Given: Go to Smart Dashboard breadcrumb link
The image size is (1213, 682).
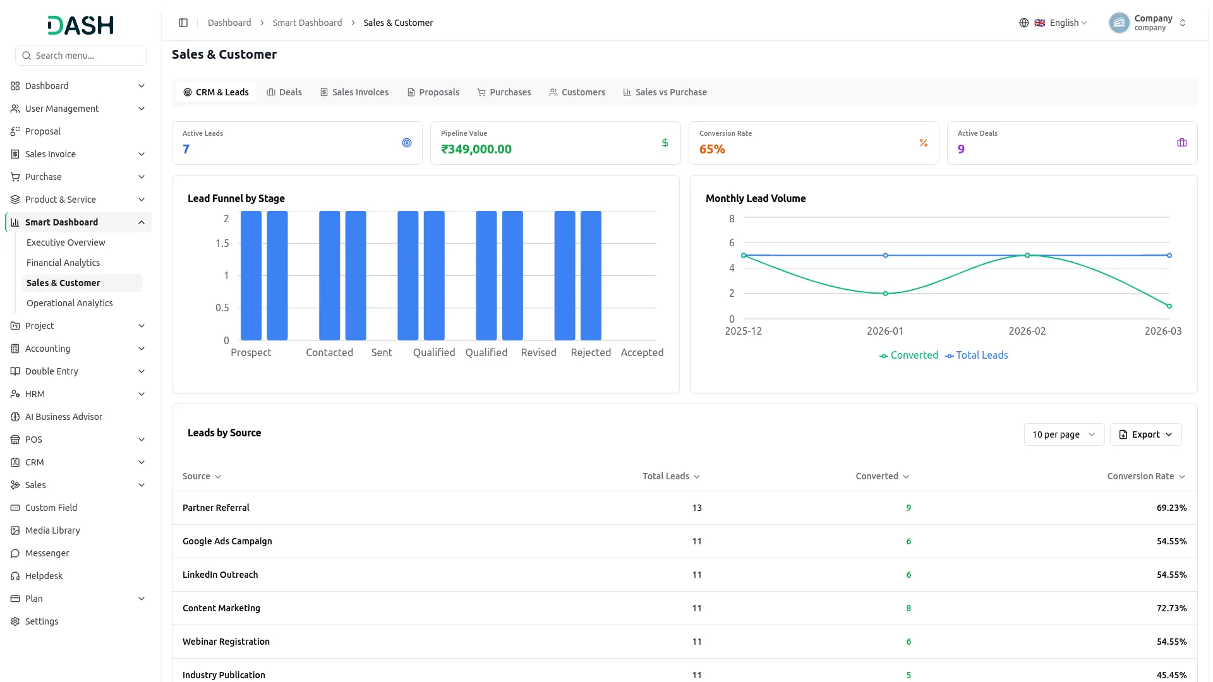Looking at the screenshot, I should (x=307, y=23).
